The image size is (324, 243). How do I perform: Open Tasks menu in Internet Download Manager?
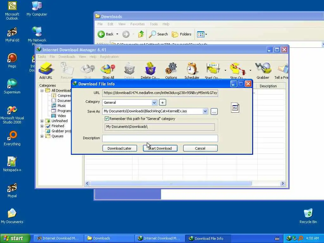coord(42,57)
